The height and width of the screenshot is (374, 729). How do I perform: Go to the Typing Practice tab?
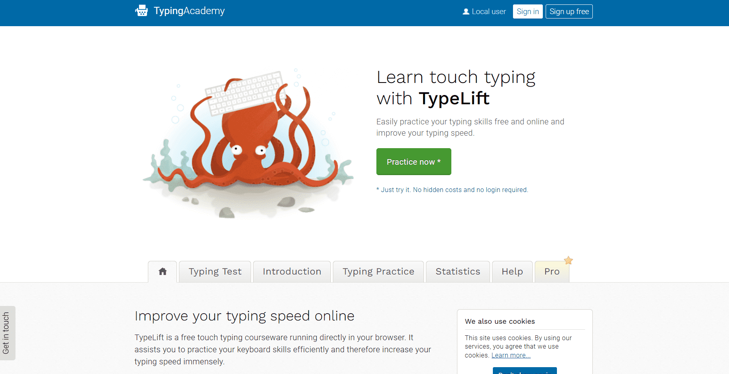tap(378, 272)
